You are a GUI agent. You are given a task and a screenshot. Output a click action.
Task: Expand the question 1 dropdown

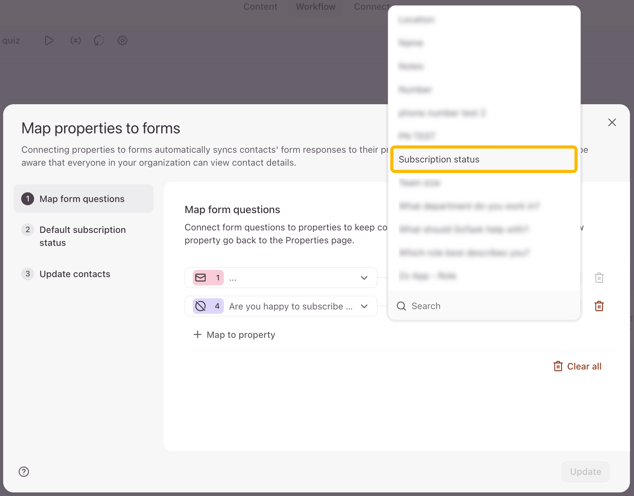(364, 278)
